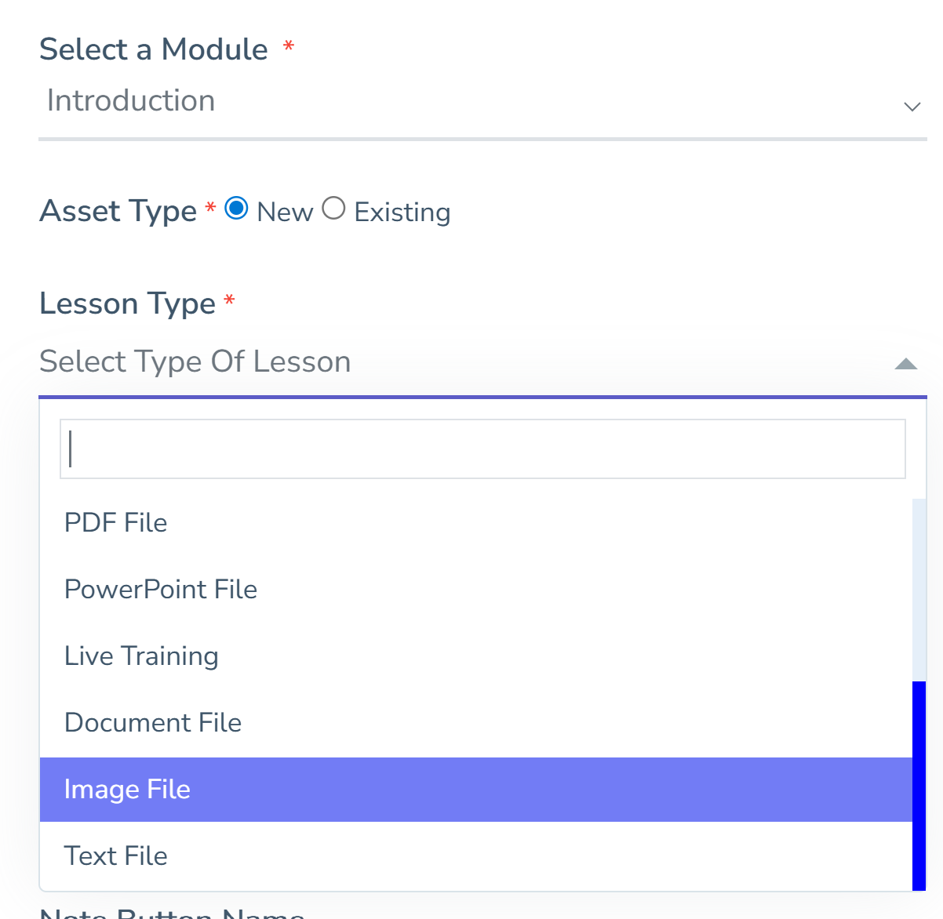Select the New asset type radio button

(236, 209)
